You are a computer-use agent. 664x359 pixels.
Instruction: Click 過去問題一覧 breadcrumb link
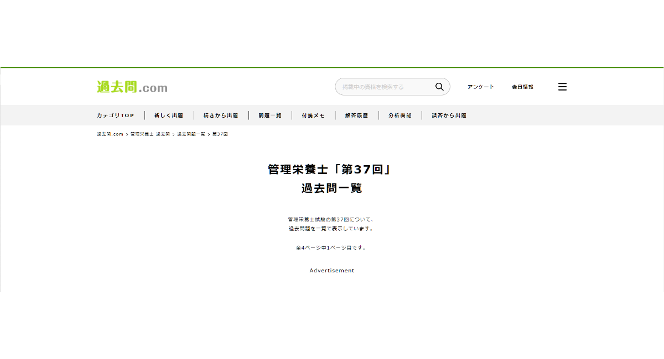(x=191, y=134)
